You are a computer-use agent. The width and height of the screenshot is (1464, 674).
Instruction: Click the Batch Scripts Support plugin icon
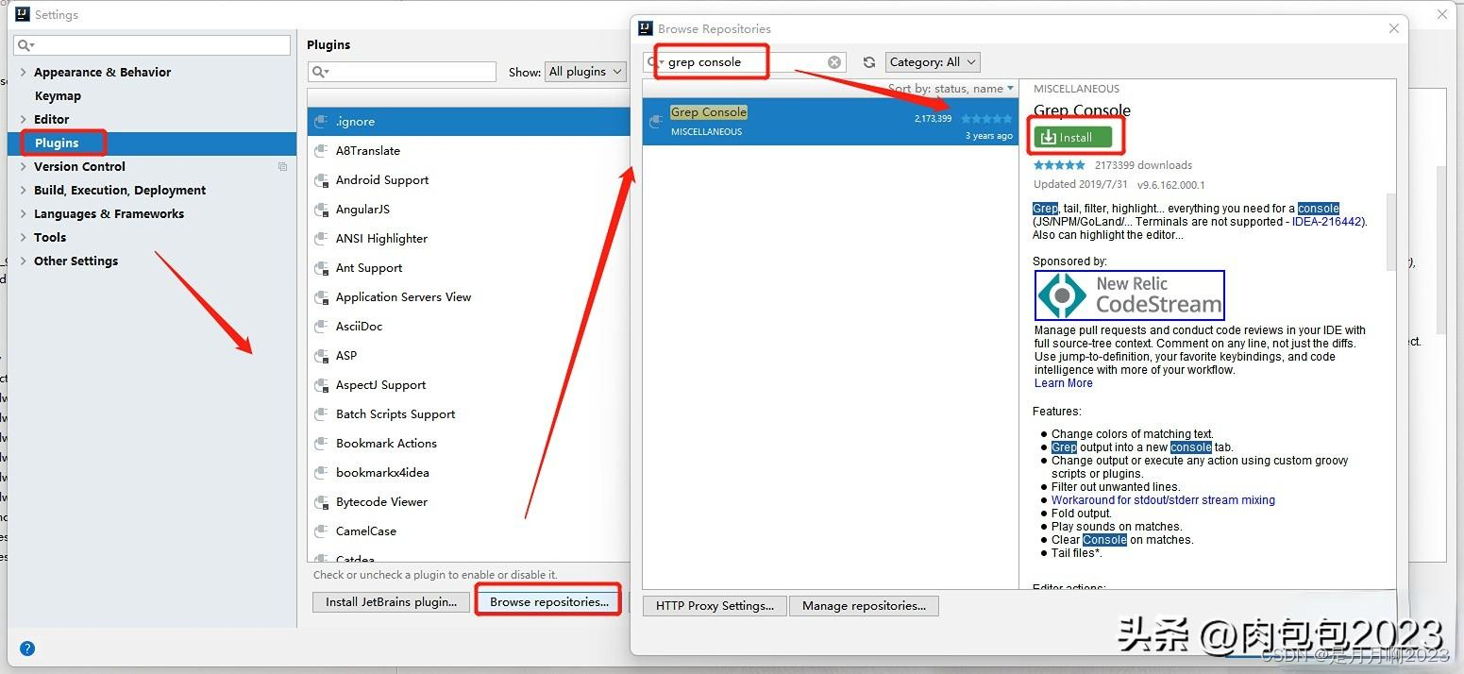(x=321, y=414)
